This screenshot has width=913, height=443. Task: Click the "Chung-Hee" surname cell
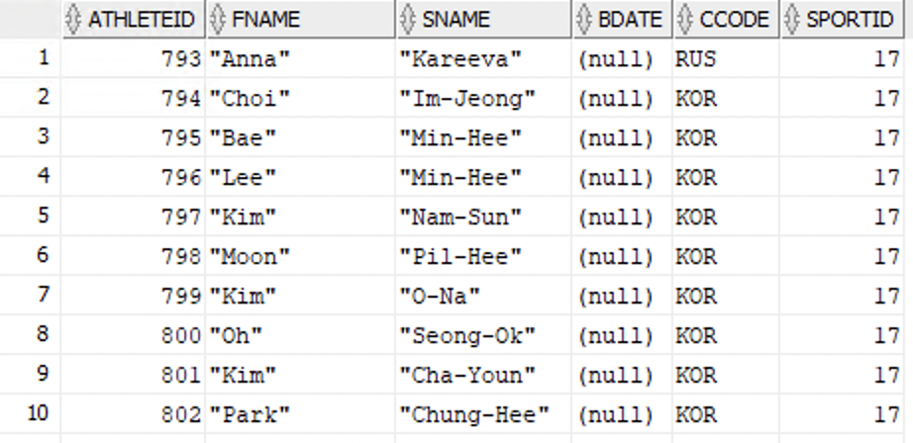coord(473,414)
